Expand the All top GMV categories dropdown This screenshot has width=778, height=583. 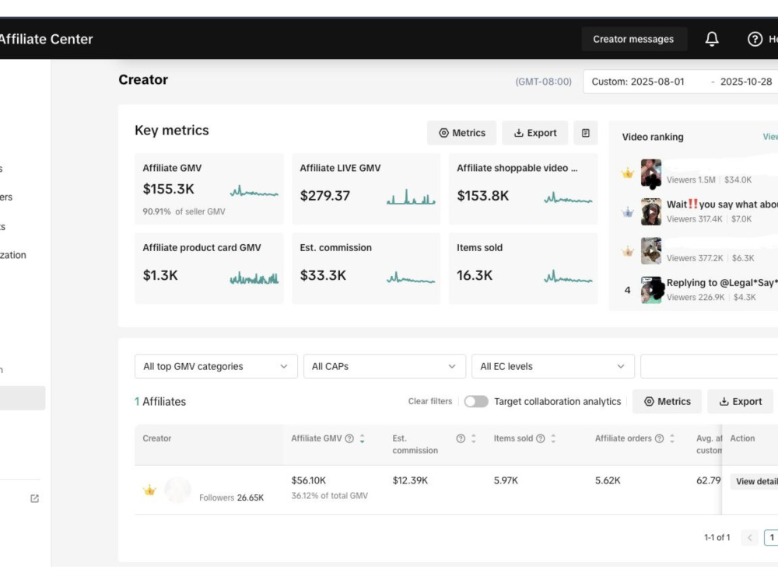[x=216, y=366]
